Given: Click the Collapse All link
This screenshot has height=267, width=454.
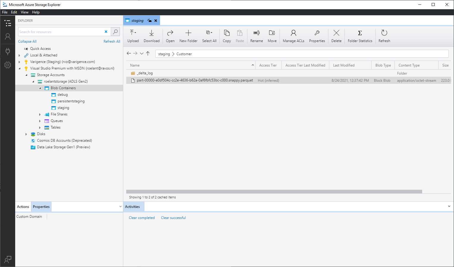Looking at the screenshot, I should [27, 41].
